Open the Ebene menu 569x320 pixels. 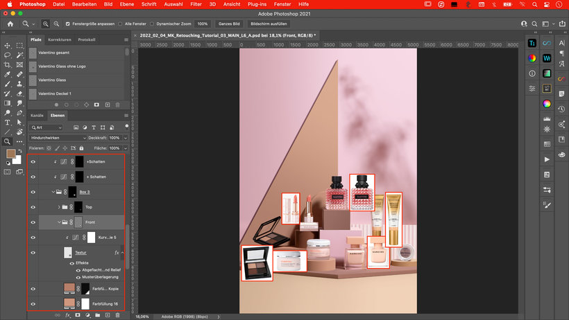pos(127,4)
